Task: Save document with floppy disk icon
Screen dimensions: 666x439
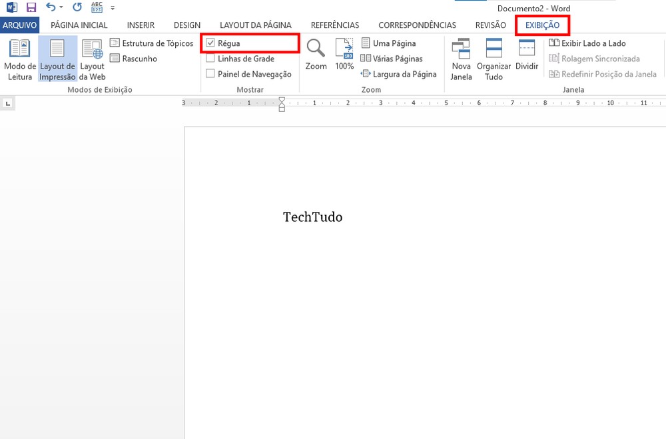Action: coord(31,7)
